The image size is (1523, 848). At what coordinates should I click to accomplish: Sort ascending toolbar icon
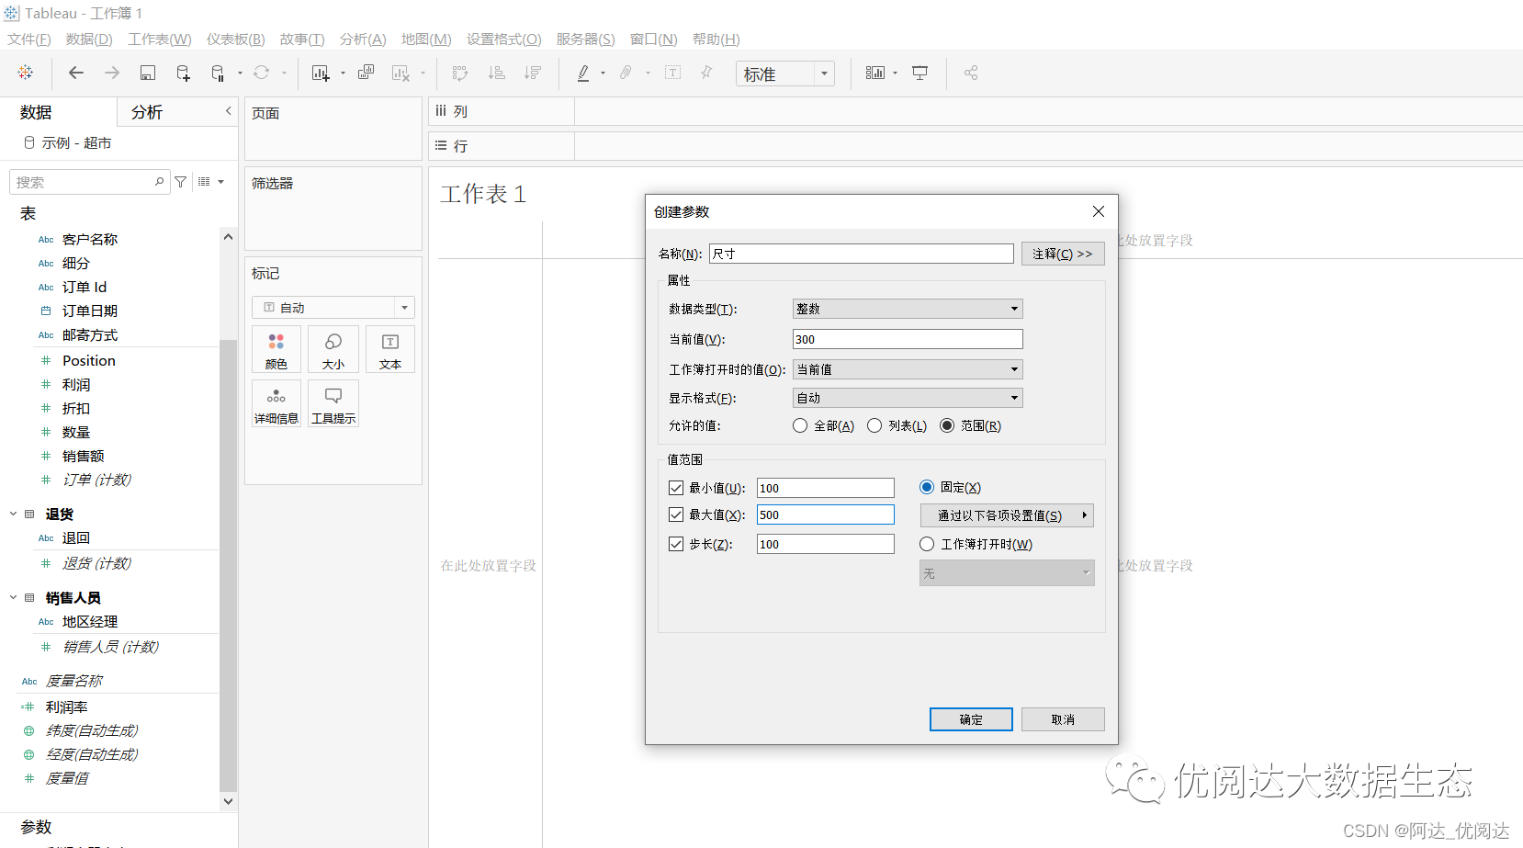click(496, 73)
